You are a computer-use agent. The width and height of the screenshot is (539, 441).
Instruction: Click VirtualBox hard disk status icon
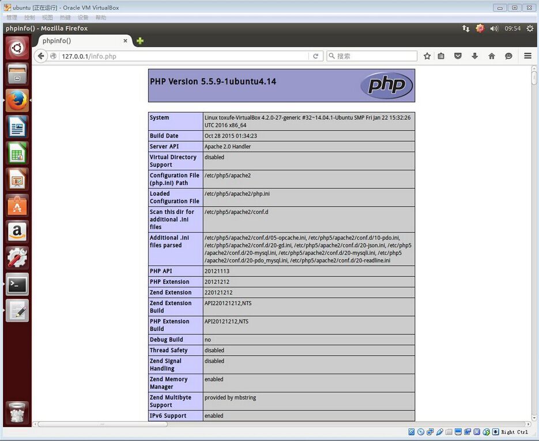pyautogui.click(x=411, y=432)
